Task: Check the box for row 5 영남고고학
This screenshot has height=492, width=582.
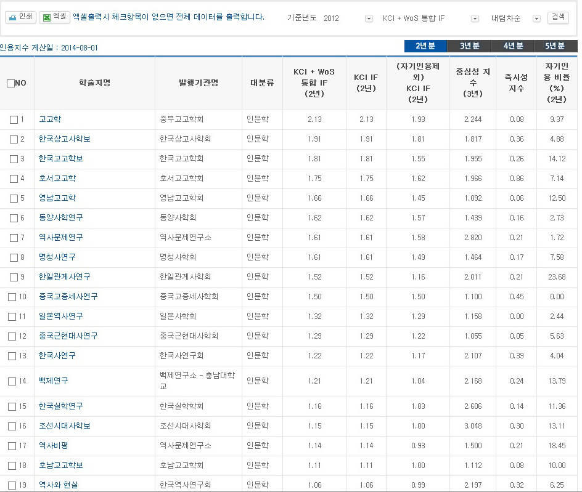Action: (14, 198)
